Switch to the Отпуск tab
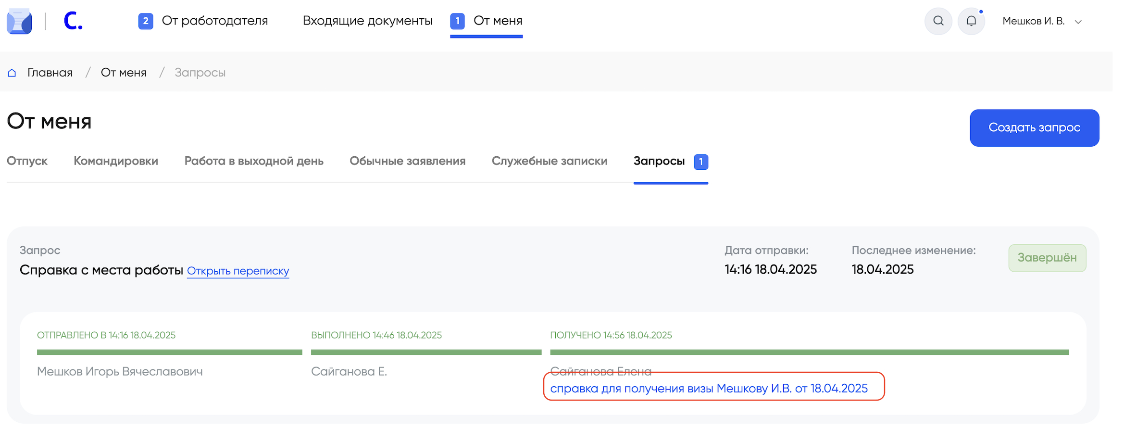The width and height of the screenshot is (1124, 429). pyautogui.click(x=27, y=161)
